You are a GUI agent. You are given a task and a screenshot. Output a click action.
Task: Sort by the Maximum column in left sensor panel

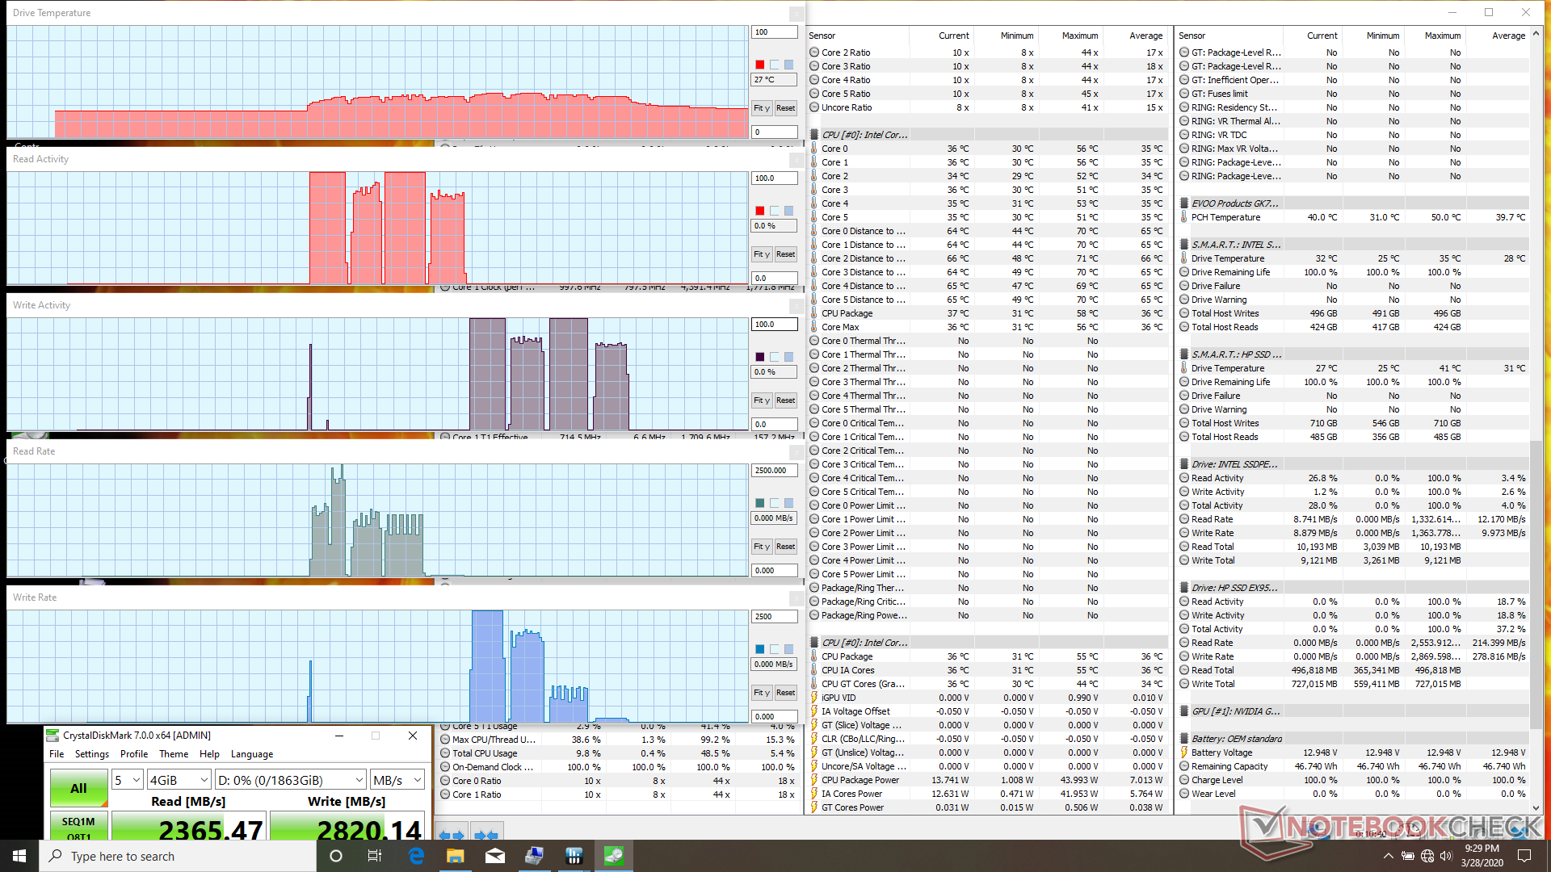tap(1070, 36)
